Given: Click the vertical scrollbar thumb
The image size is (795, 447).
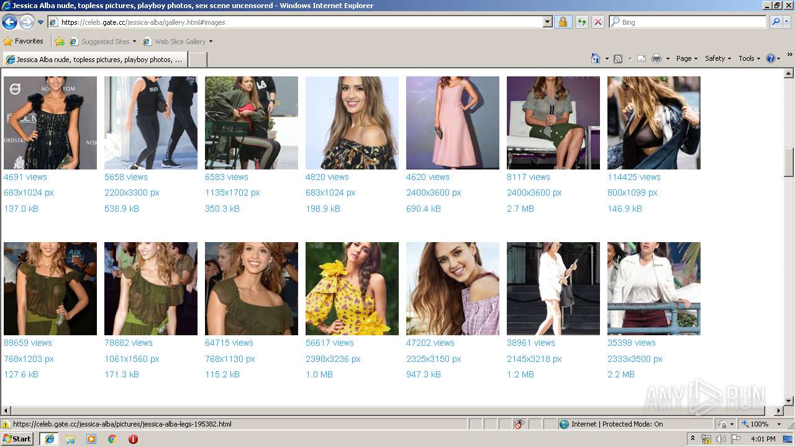Looking at the screenshot, I should 789,162.
